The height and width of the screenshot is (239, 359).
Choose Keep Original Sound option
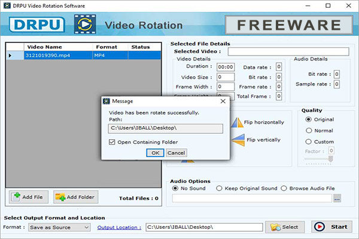point(219,188)
